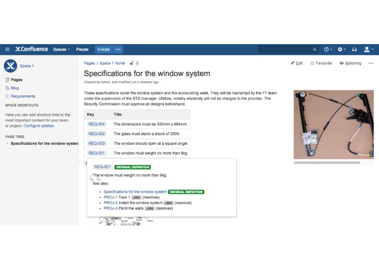Image resolution: width=379 pixels, height=269 pixels.
Task: Click the horizontal scrollbar under the photo
Action: pos(327,163)
